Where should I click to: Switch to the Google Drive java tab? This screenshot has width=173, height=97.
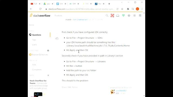pyautogui.click(x=48, y=4)
